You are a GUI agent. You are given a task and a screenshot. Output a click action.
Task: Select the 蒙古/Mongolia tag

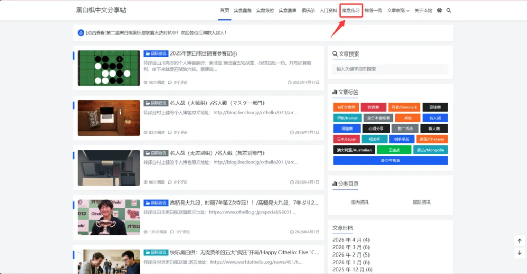coord(431,150)
